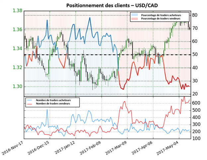
Task: Click the red swatch for 'Pourcentage de traders vendeurs'
Action: coord(134,19)
